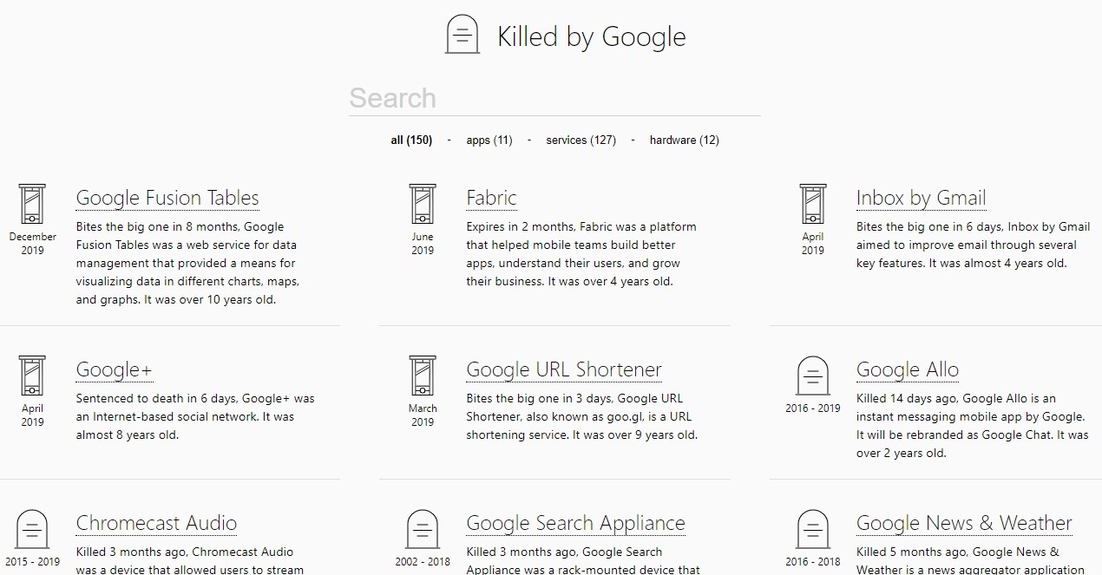
Task: Click the guillotine icon beside Fabric
Action: pos(423,204)
